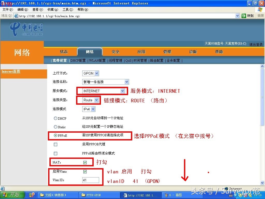The image size is (265, 199).
Task: Select the Internet连接 sidebar link
Action: click(11, 71)
